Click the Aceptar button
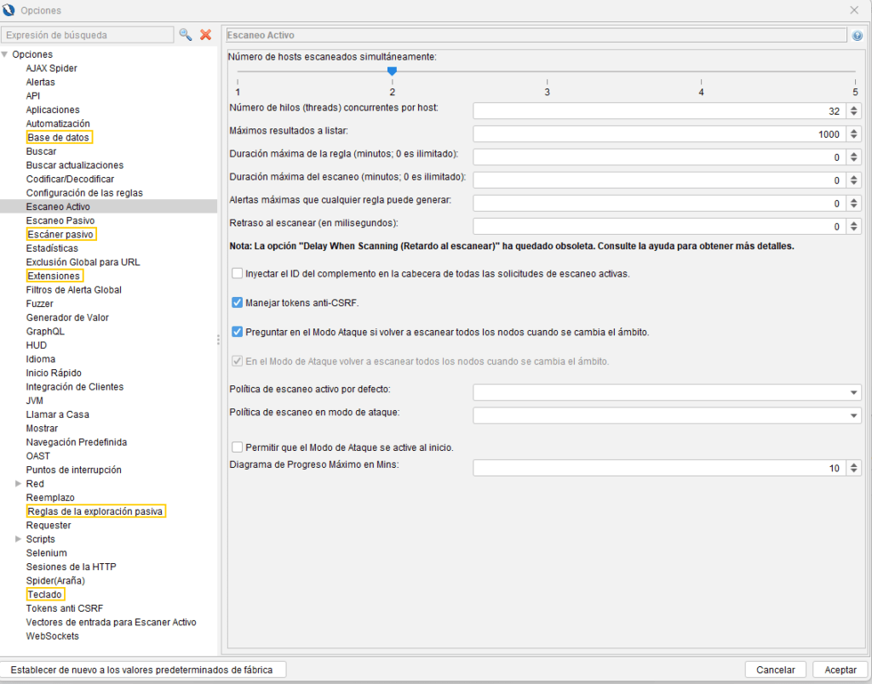 click(x=840, y=670)
